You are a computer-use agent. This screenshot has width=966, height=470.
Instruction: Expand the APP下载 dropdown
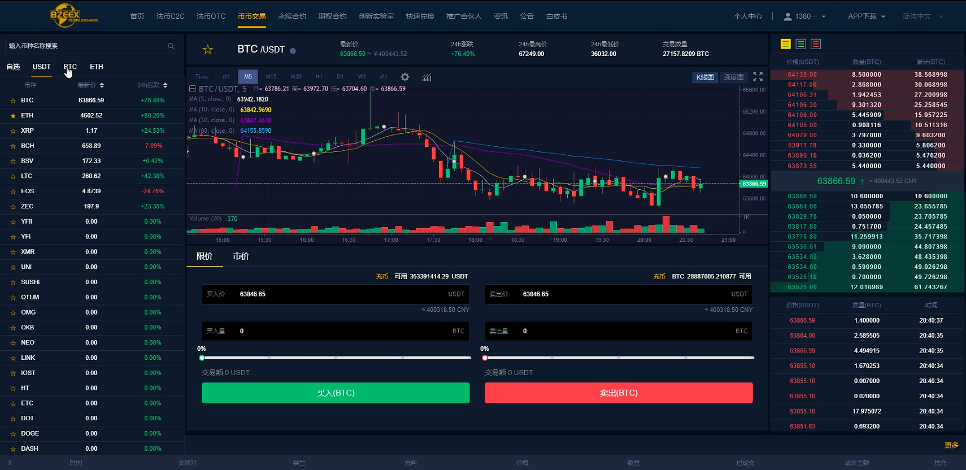[x=867, y=16]
